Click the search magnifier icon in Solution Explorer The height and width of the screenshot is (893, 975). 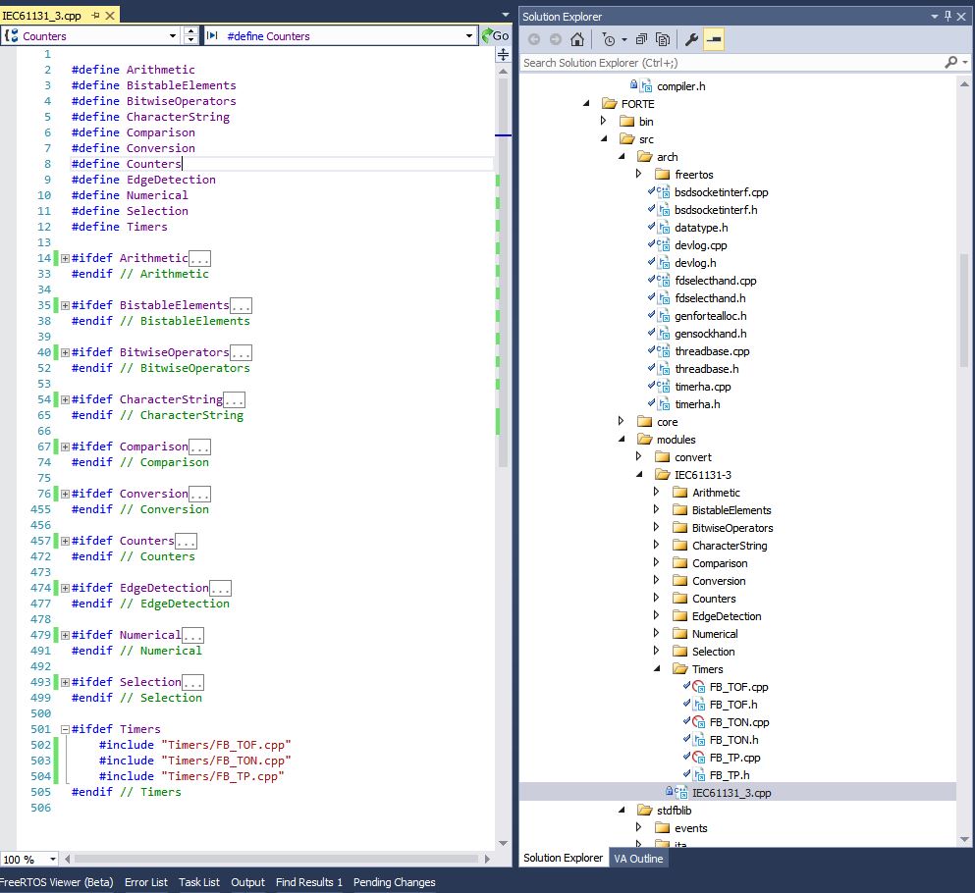coord(951,62)
